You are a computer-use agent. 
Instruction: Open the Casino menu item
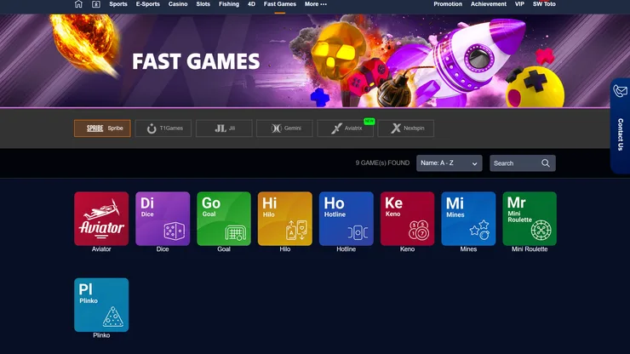[x=178, y=4]
